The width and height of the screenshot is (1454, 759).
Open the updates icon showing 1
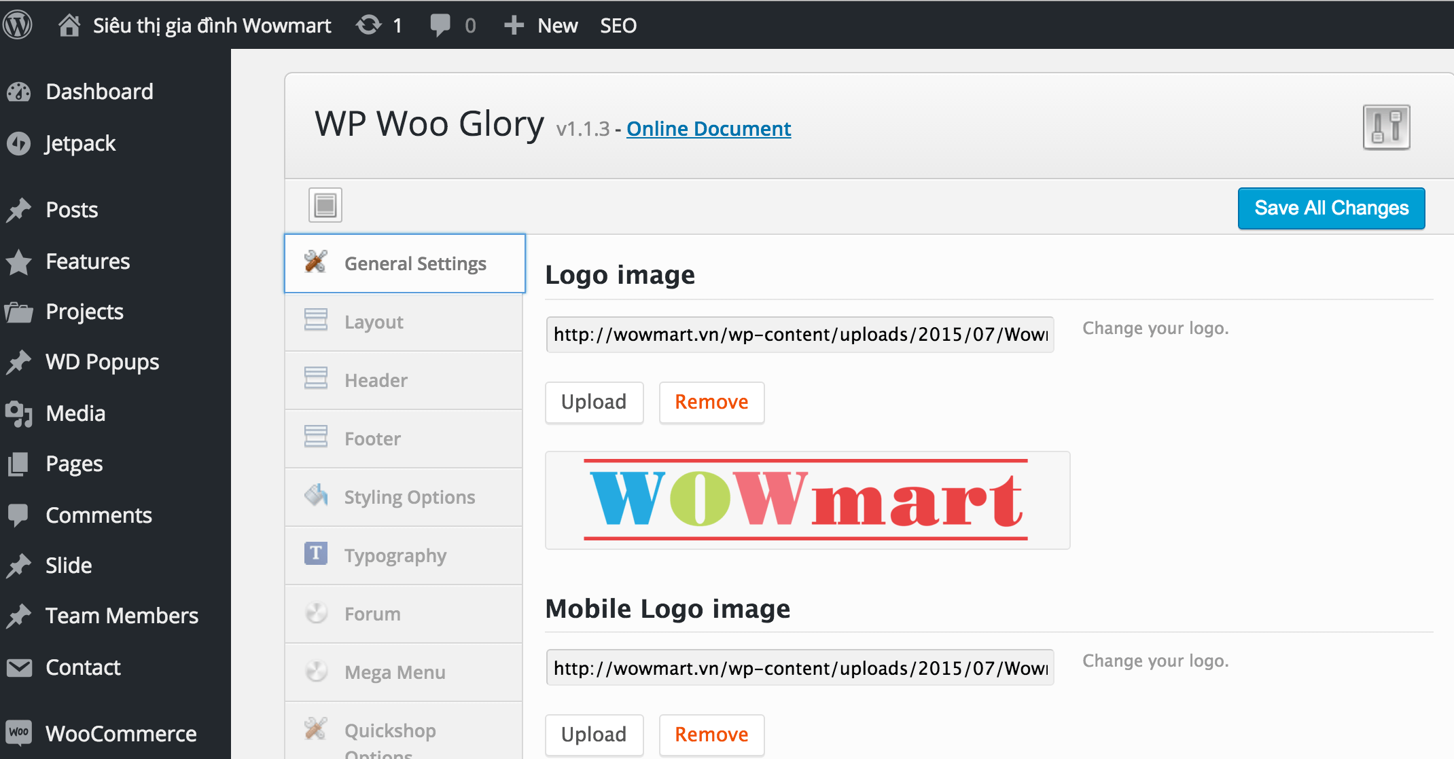pyautogui.click(x=369, y=25)
